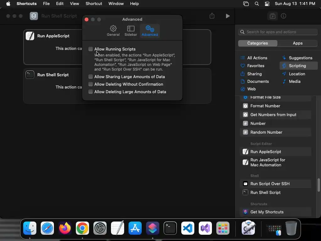
Task: Open the Window menu
Action: point(116,4)
